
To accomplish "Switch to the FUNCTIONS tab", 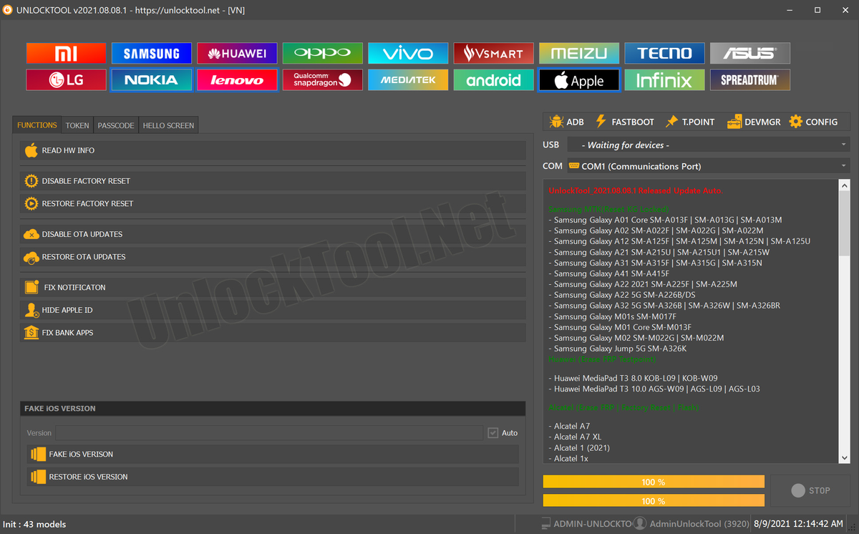I will [37, 125].
